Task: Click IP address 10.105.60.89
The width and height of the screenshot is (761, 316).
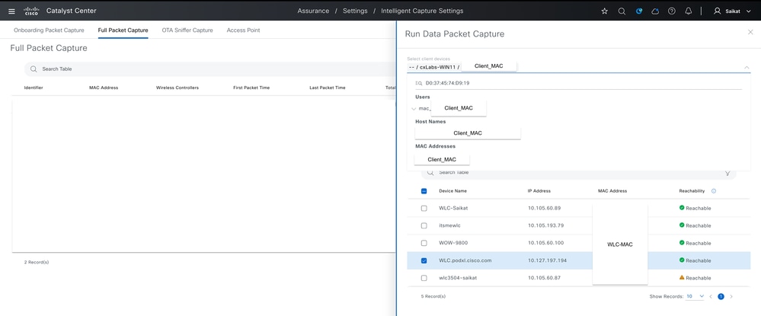Action: pyautogui.click(x=544, y=208)
